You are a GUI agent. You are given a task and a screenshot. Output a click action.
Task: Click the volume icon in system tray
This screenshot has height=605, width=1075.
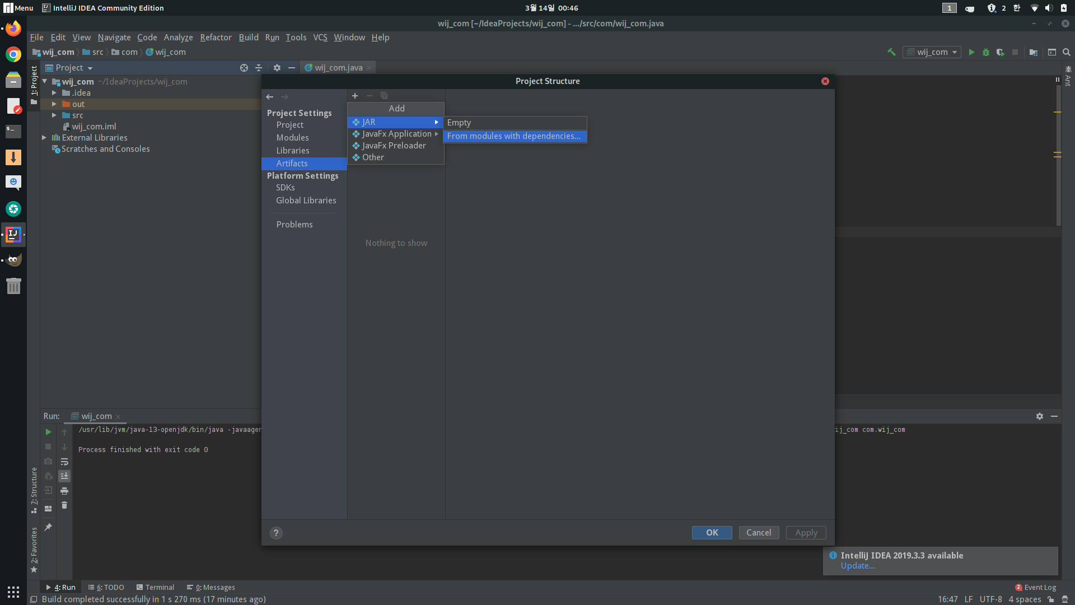pos(1049,8)
